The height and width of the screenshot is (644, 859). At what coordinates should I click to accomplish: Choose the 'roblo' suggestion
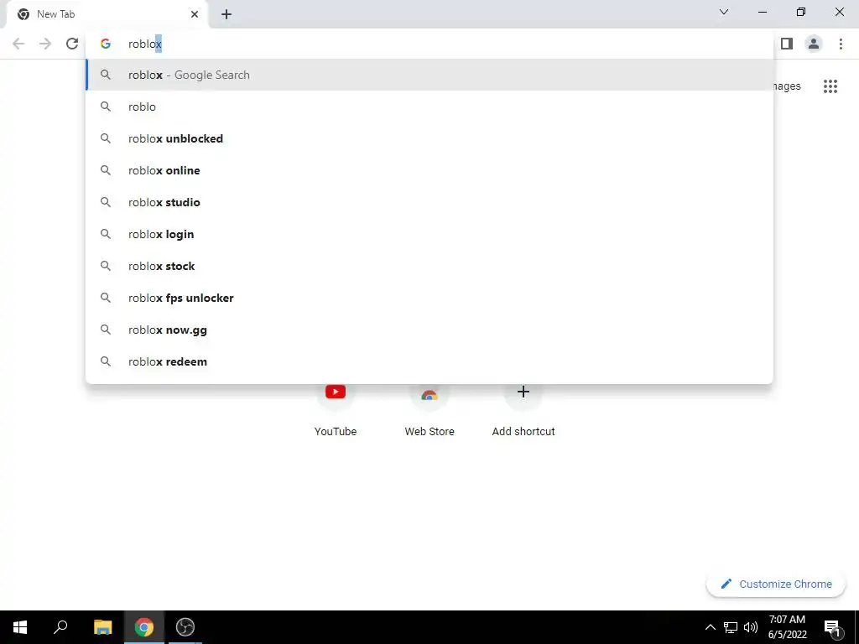click(429, 106)
